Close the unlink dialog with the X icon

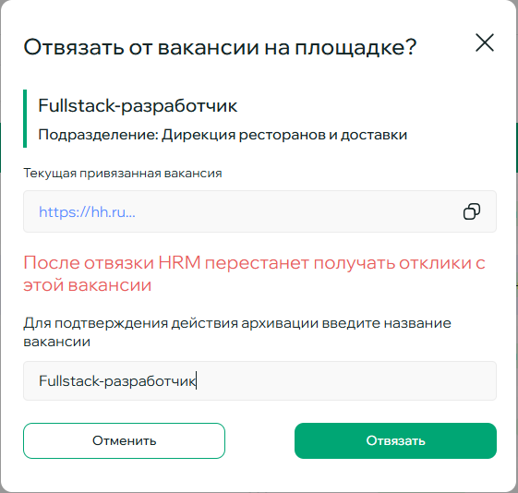[485, 42]
